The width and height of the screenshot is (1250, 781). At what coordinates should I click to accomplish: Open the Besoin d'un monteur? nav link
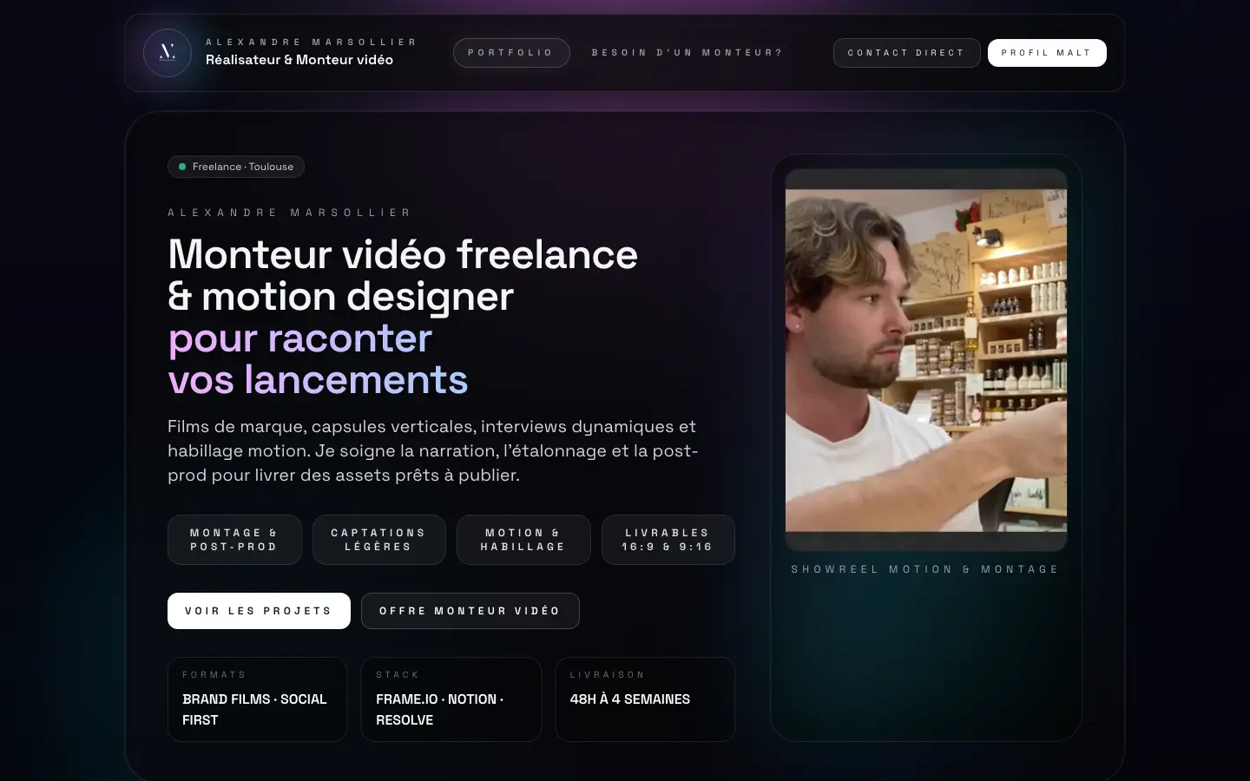[687, 53]
